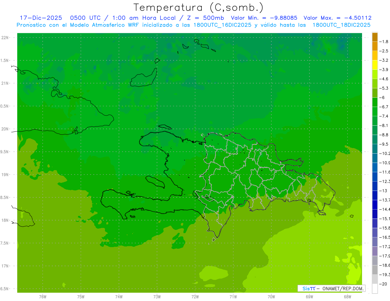Click the '22N' latitude label
The image size is (390, 301).
pos(6,38)
